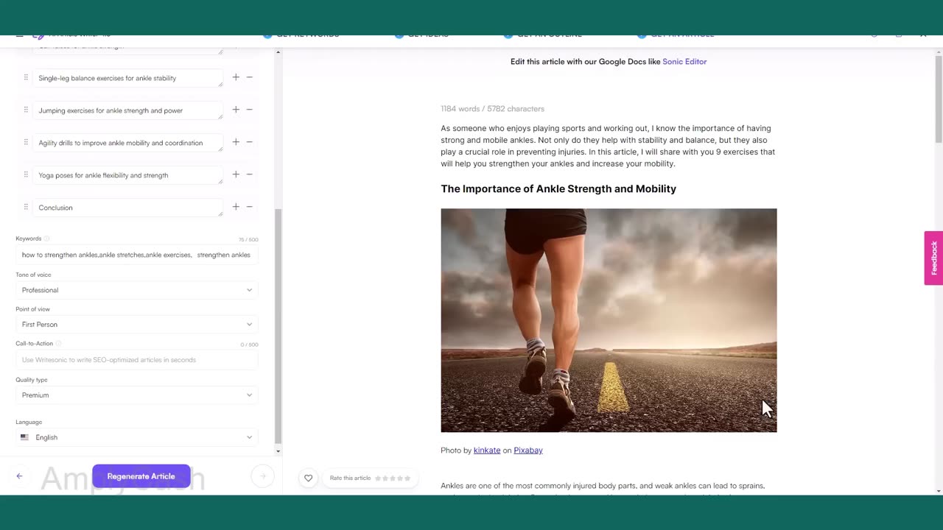Edit the Jumping exercises outline field
Image resolution: width=943 pixels, height=530 pixels.
tap(127, 110)
